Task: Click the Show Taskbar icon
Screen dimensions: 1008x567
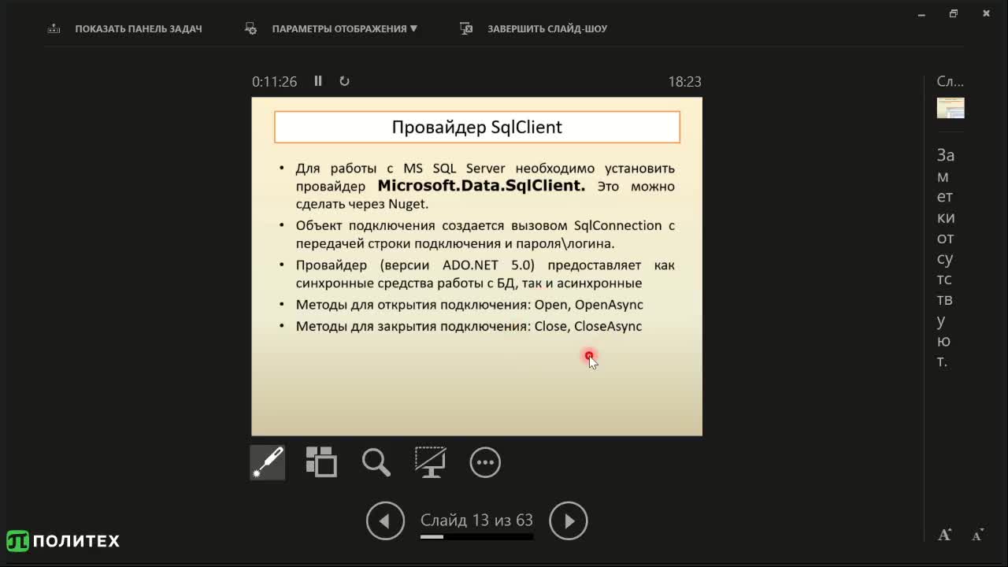Action: click(x=54, y=28)
